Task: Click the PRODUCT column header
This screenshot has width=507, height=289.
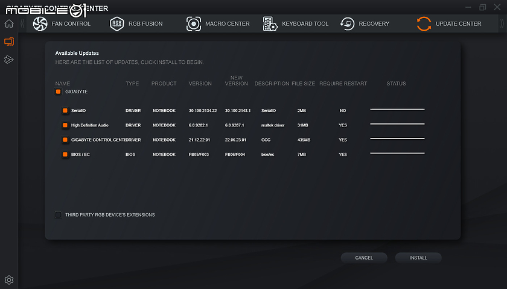Action: pyautogui.click(x=164, y=83)
